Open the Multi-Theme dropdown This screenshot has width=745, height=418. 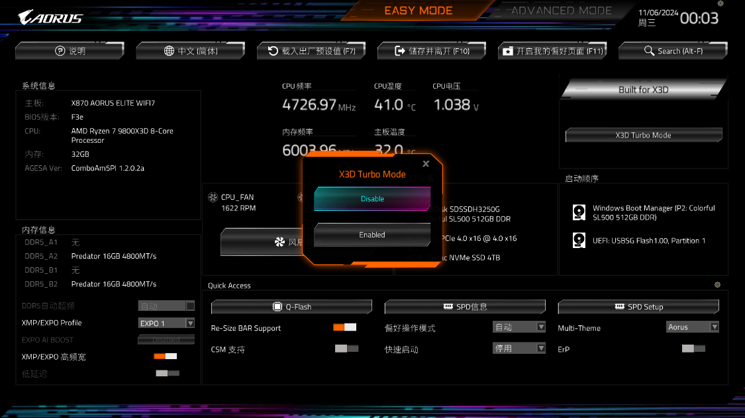point(692,327)
